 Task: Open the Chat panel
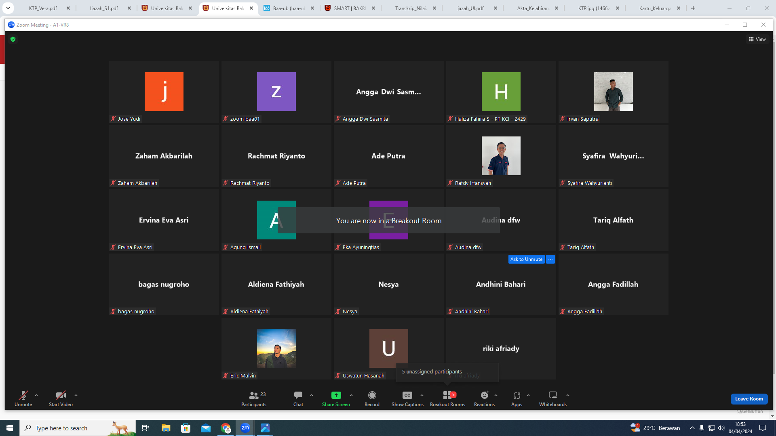coord(298,398)
